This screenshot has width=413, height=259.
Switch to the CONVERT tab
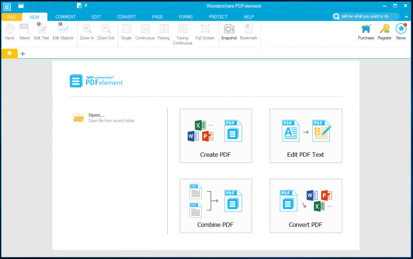pyautogui.click(x=126, y=17)
